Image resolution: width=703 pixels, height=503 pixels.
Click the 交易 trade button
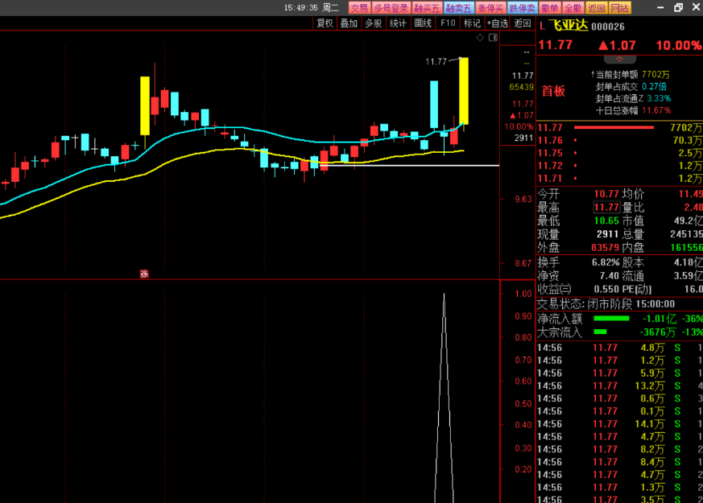pos(360,8)
